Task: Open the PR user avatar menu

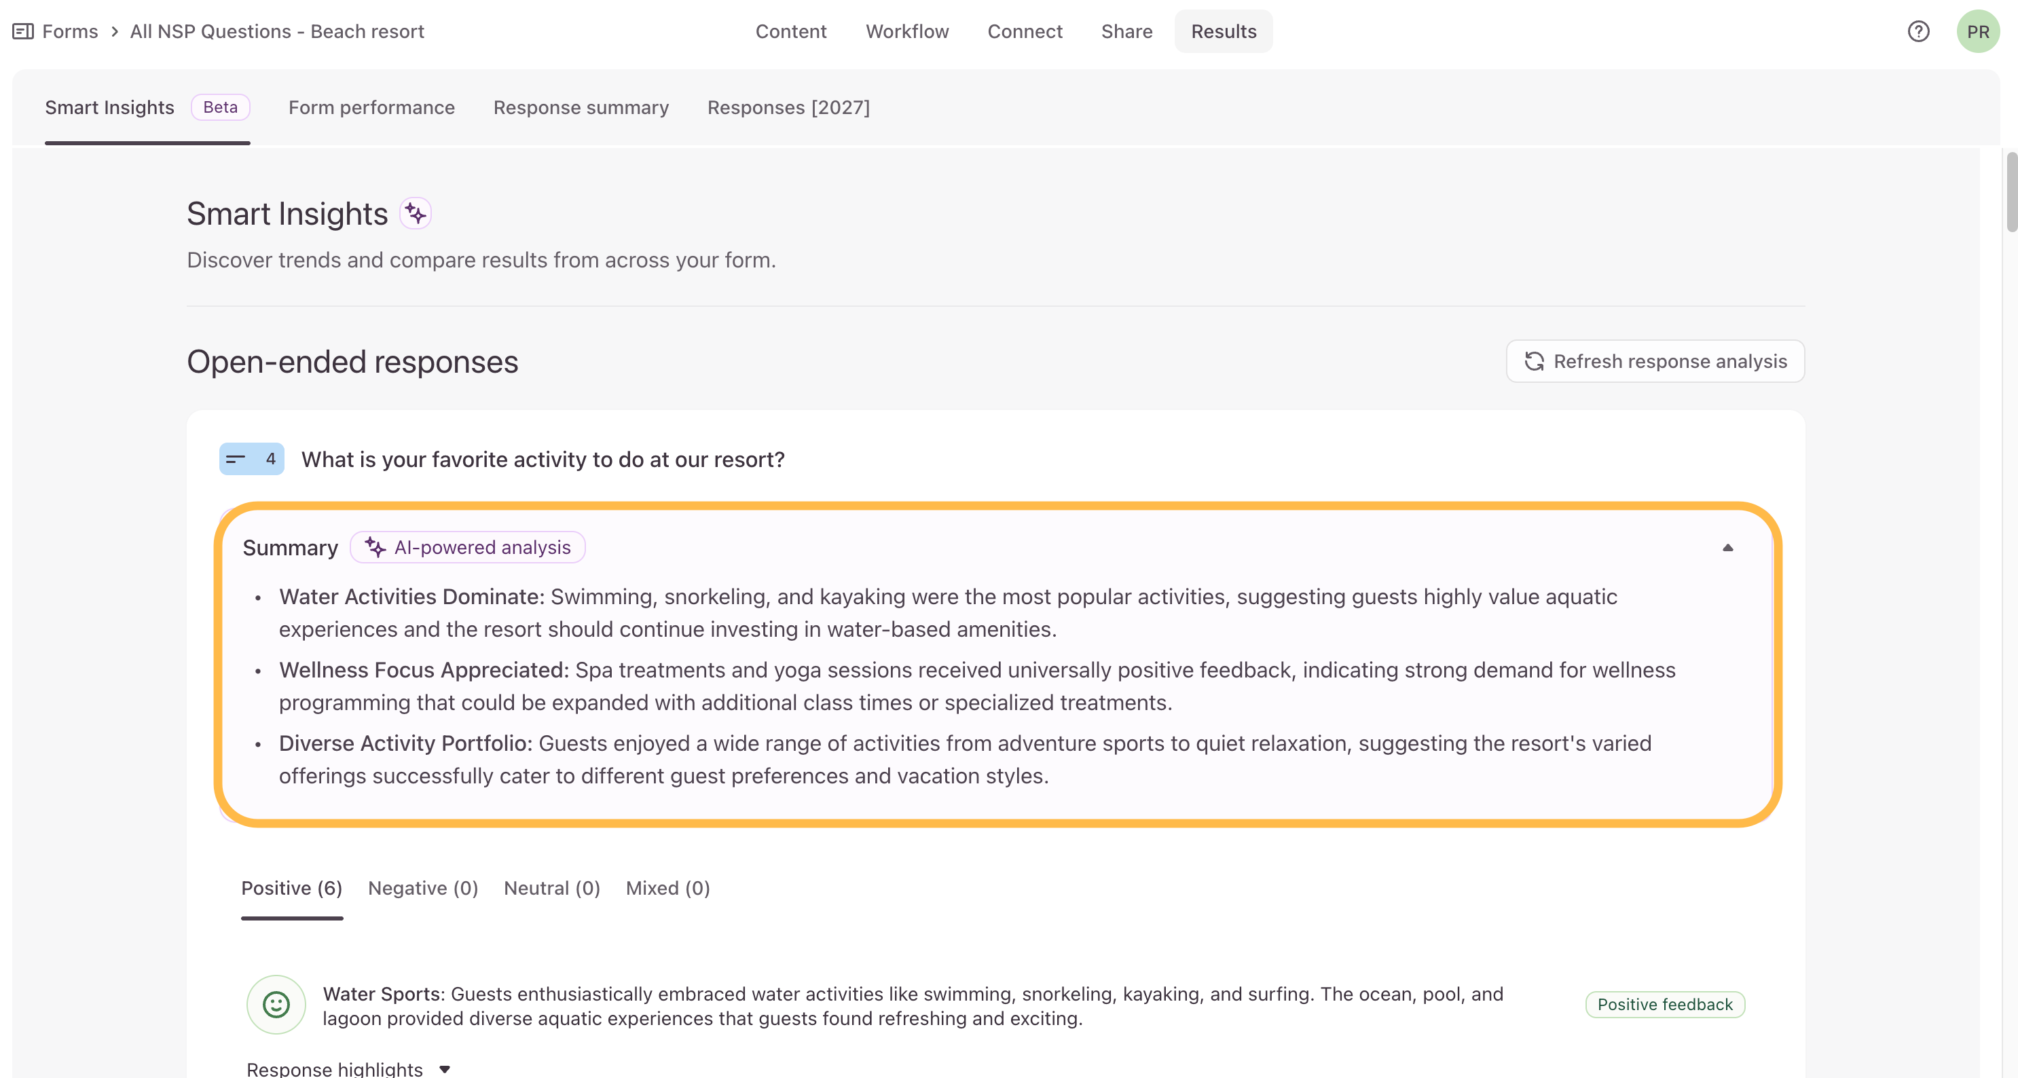Action: pos(1977,31)
